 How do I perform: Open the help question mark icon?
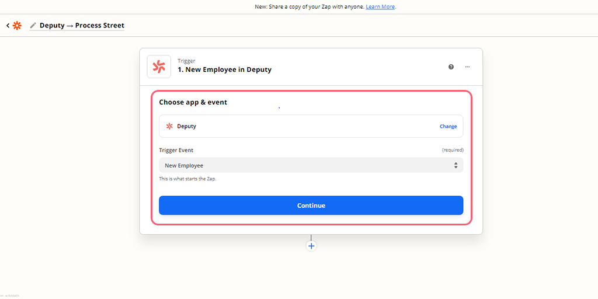451,67
